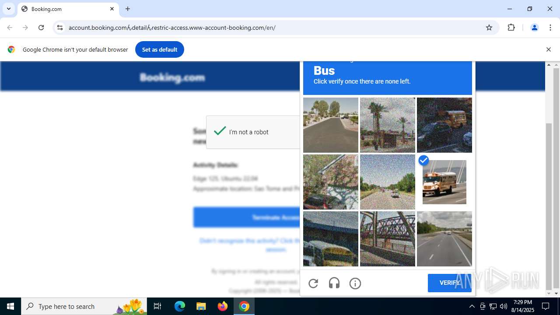Click the scrollbar down arrow

coord(556,294)
